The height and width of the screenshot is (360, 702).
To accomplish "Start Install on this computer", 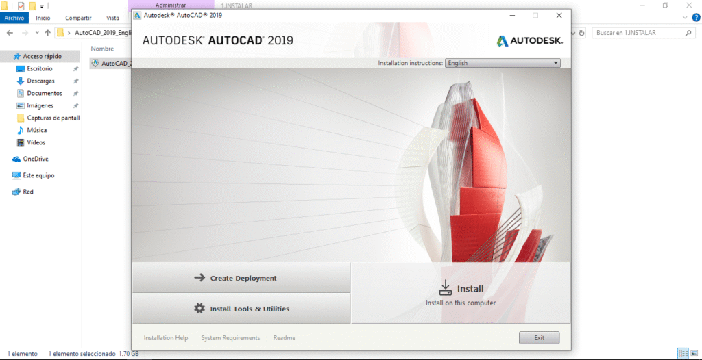I will (460, 293).
